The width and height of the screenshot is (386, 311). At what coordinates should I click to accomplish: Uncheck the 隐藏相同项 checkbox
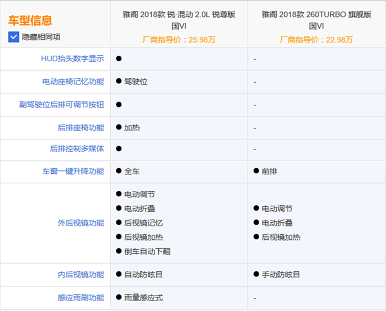pyautogui.click(x=14, y=37)
